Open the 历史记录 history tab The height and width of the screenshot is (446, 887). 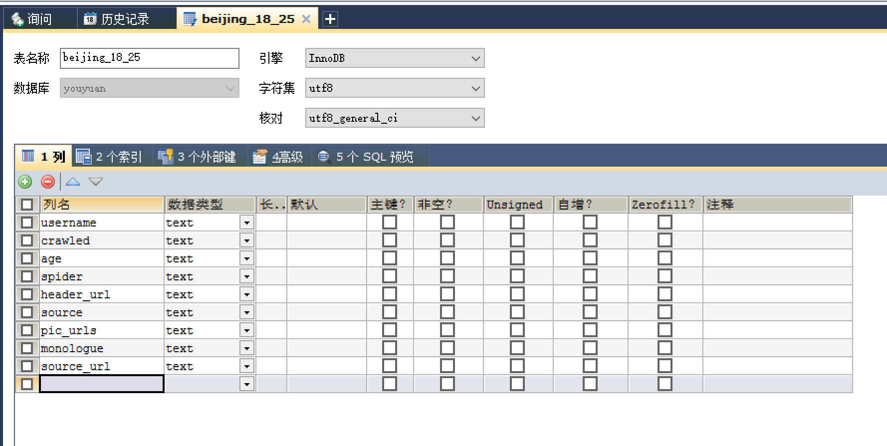click(117, 19)
